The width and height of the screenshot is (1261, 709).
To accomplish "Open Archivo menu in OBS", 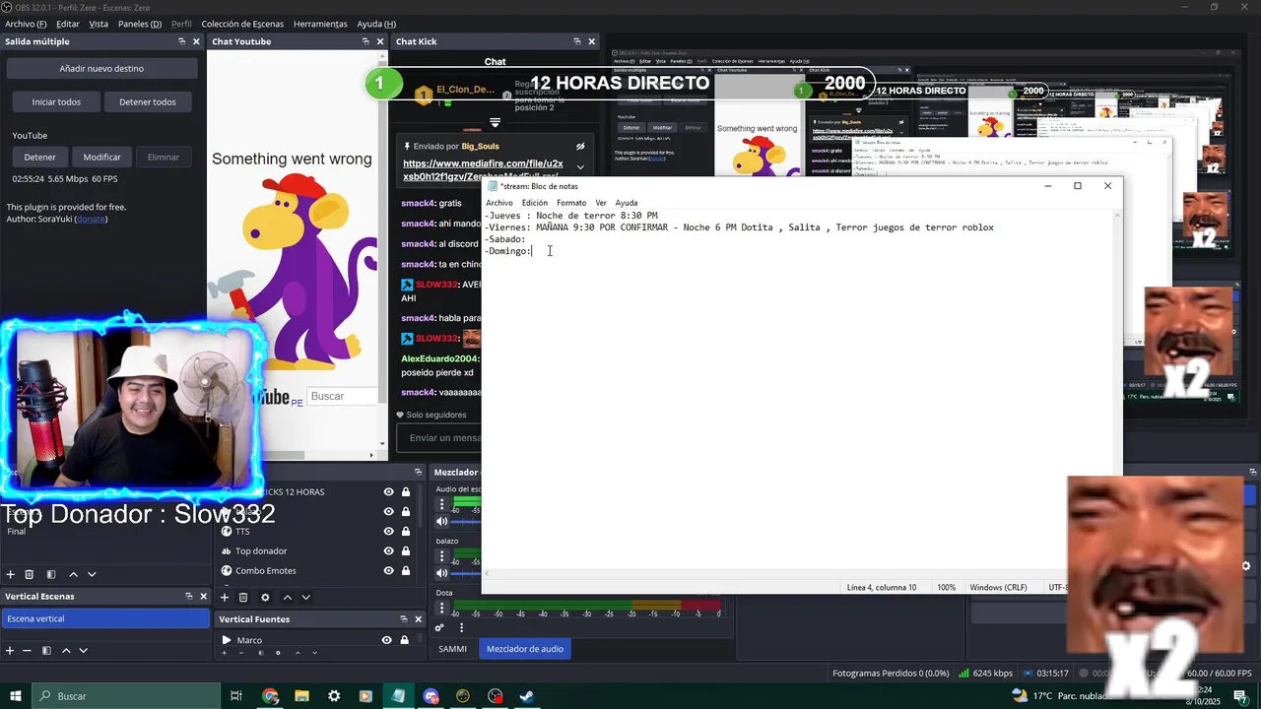I will coord(26,24).
